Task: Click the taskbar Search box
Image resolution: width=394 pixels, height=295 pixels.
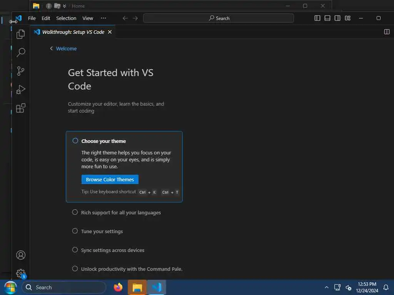Action: pyautogui.click(x=64, y=287)
